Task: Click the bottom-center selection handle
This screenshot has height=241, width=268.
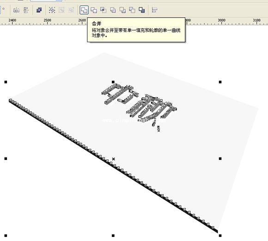Action: pyautogui.click(x=113, y=236)
